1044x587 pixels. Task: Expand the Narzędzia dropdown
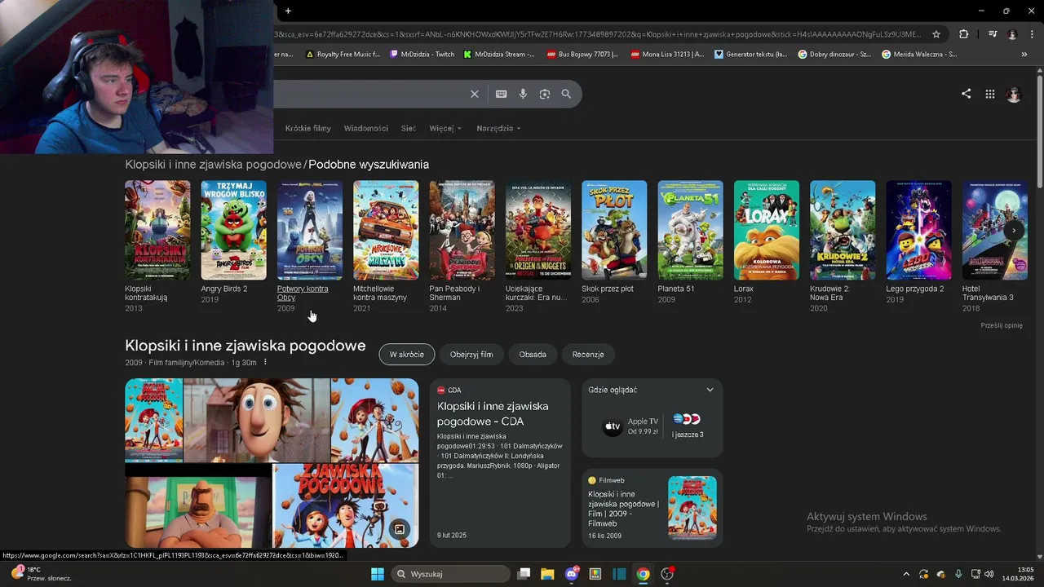coord(498,129)
